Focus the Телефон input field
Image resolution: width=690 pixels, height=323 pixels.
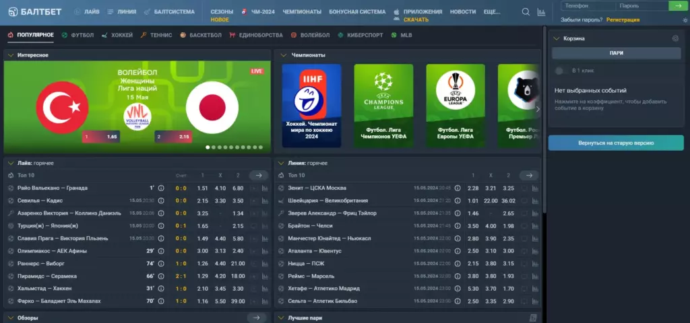(588, 5)
